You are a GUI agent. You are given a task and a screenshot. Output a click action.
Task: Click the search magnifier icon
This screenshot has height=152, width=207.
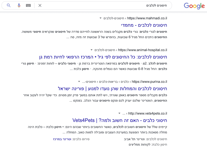click(x=9, y=5)
